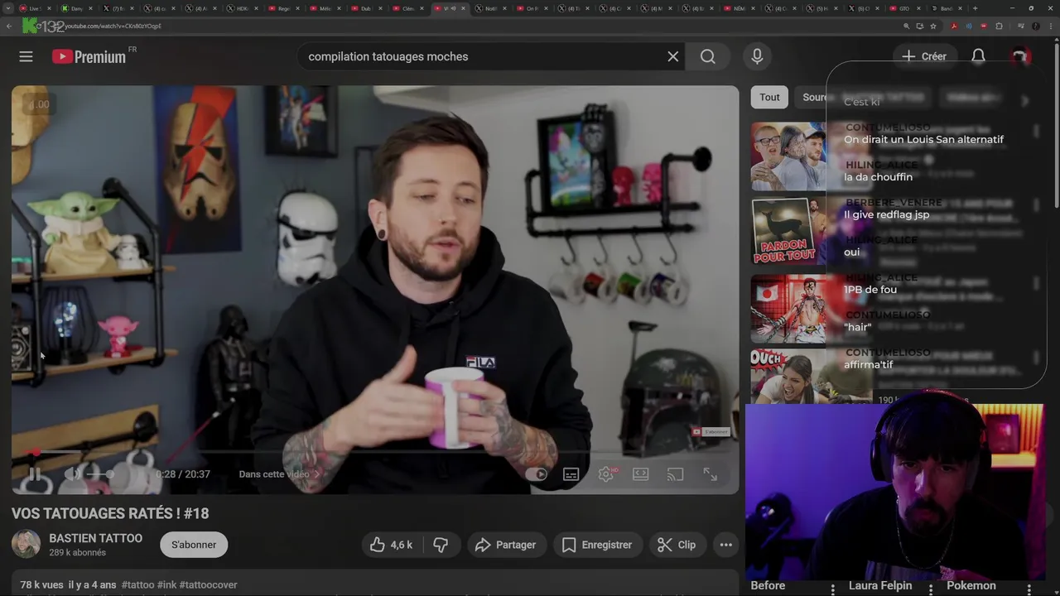This screenshot has width=1060, height=596.
Task: Click the video title 'VOS TATOUAGES RATÉS ! #18'
Action: coord(110,513)
